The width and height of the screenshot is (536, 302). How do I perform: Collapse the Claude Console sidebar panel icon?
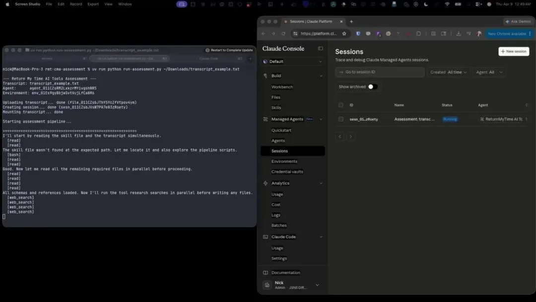point(320,49)
